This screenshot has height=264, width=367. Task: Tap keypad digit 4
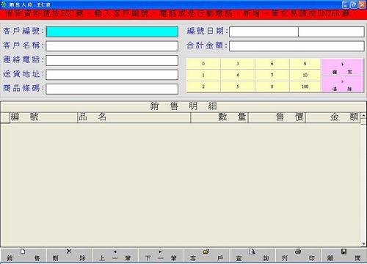click(x=238, y=76)
